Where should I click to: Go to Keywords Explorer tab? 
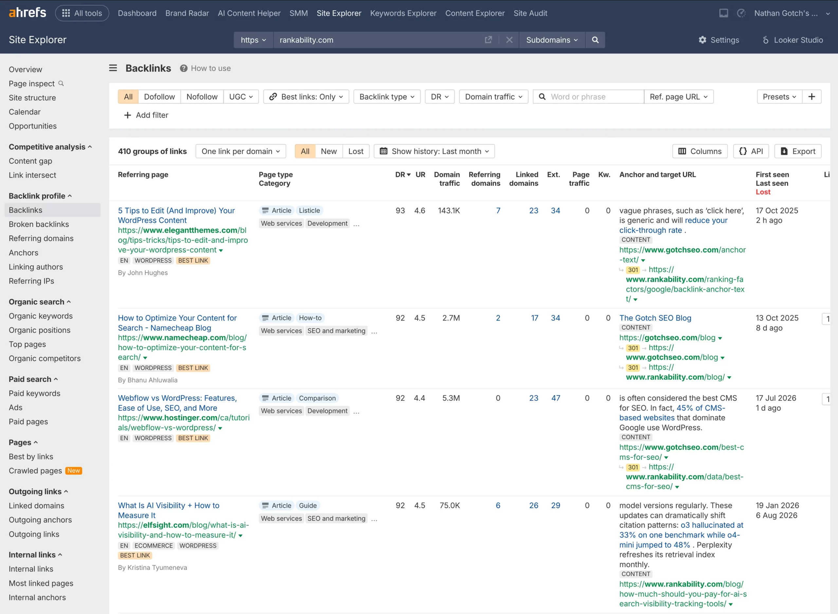click(x=403, y=13)
